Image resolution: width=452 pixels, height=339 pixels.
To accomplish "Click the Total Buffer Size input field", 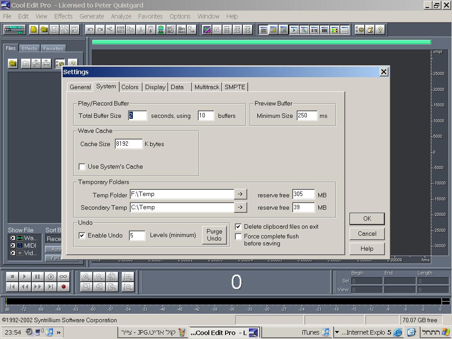I will (x=138, y=116).
